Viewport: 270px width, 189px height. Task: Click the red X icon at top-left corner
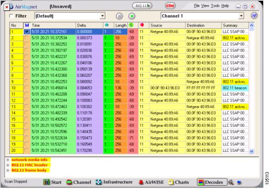coord(6,7)
